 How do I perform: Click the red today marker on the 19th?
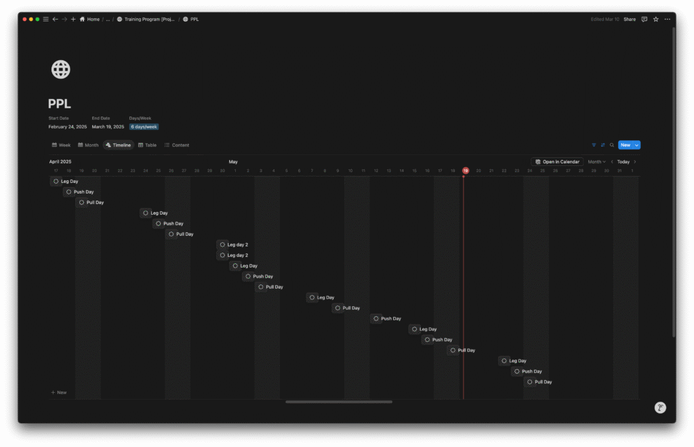(466, 171)
